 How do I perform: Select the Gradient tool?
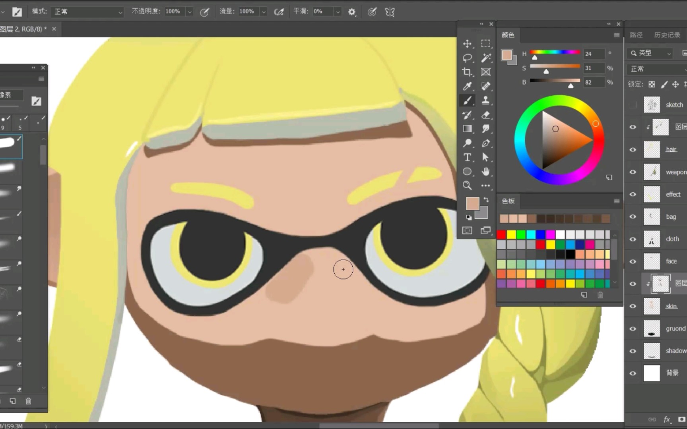(467, 129)
